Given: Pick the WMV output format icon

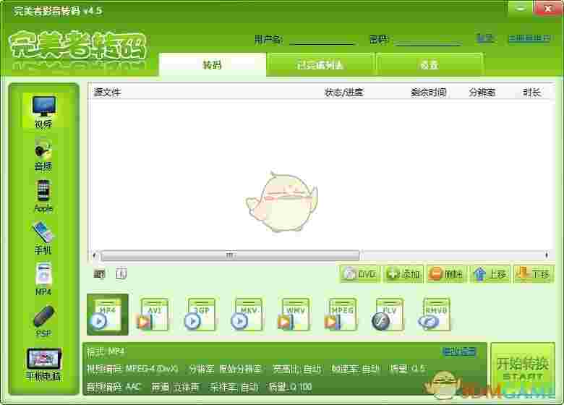Looking at the screenshot, I should tap(294, 315).
